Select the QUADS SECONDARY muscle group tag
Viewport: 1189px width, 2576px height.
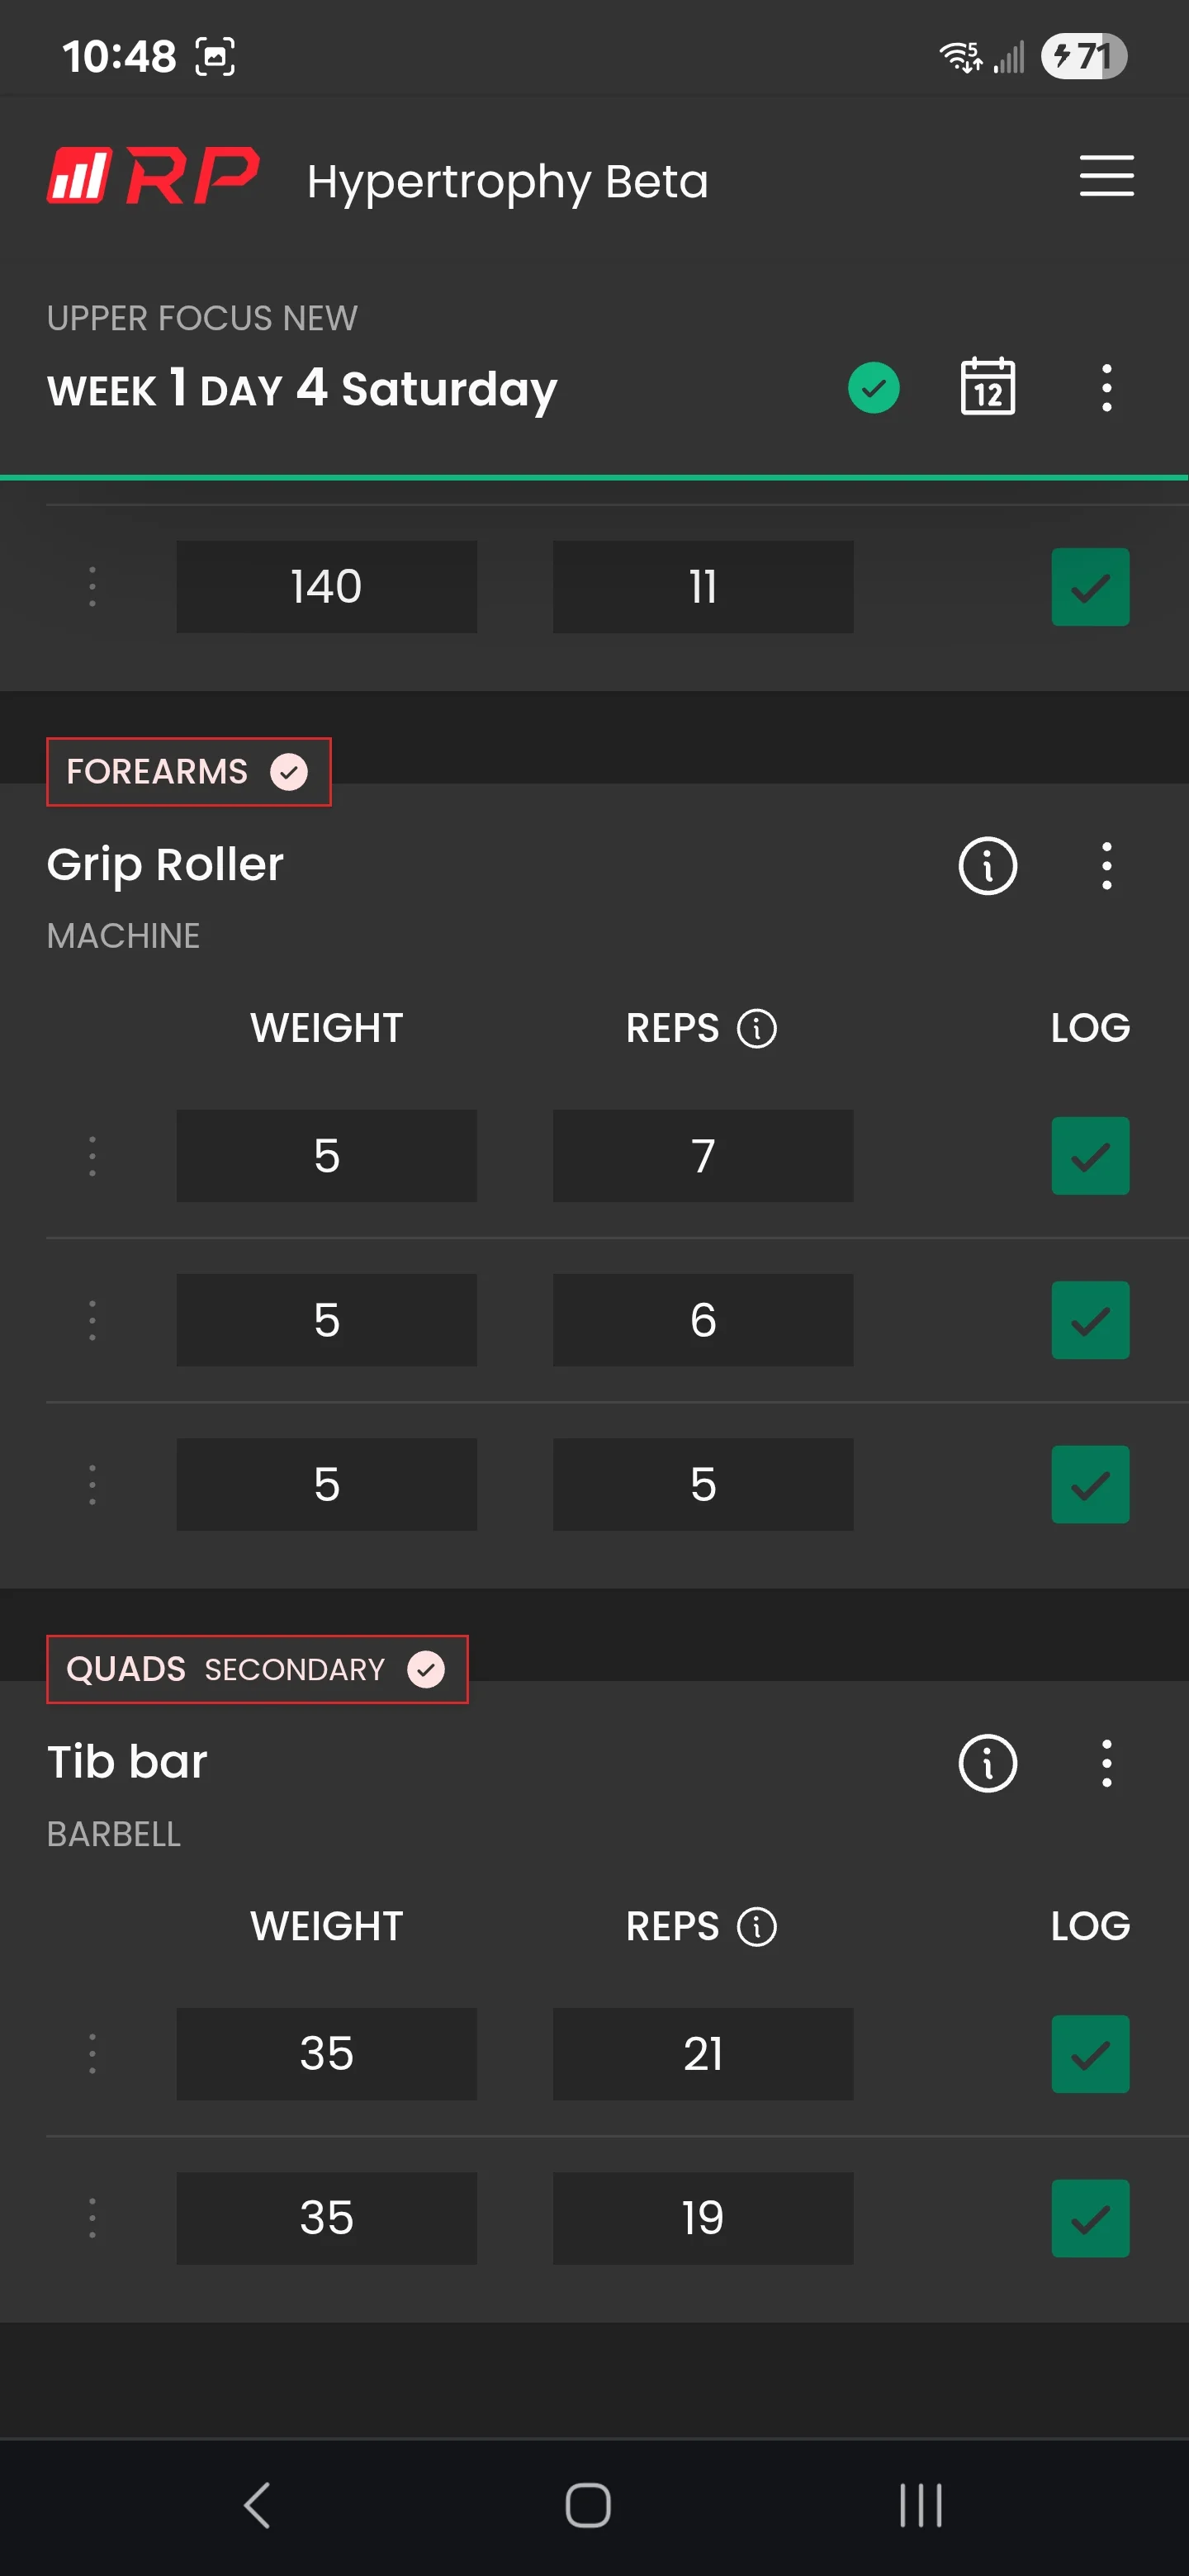click(x=257, y=1669)
